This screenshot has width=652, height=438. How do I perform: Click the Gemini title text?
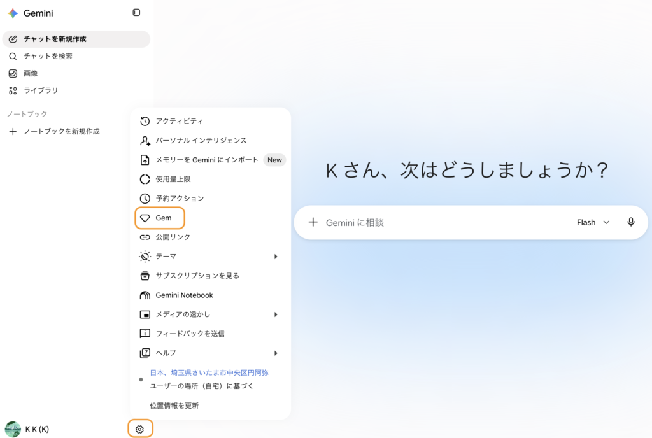pyautogui.click(x=38, y=13)
